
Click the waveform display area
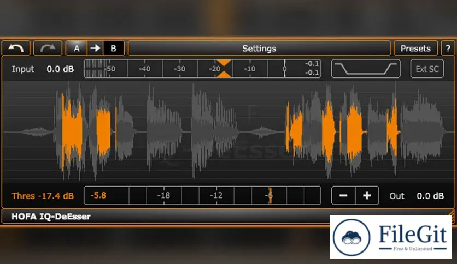coord(228,133)
